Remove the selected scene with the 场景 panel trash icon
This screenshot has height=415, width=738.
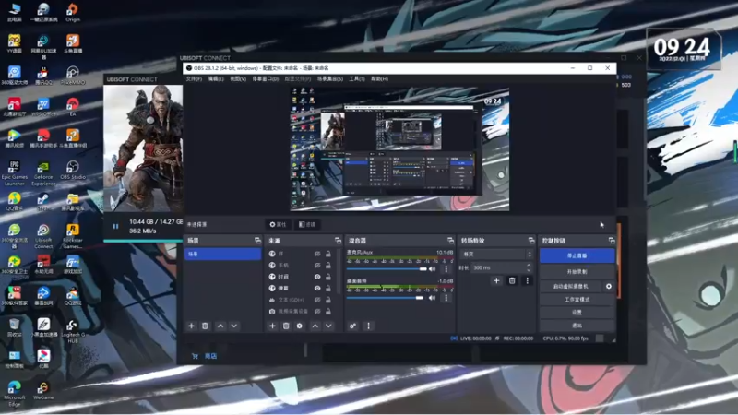(x=205, y=326)
